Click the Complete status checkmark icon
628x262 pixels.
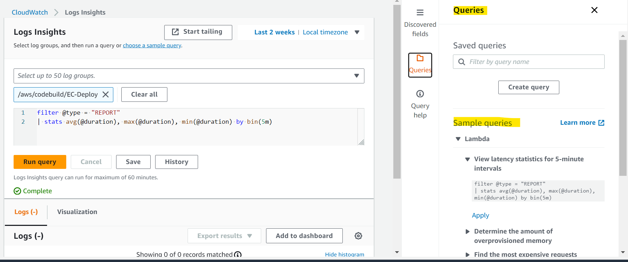point(17,191)
